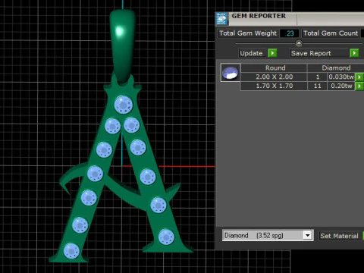Click the green arrow on the 0.20tw row
The height and width of the screenshot is (273, 364).
[x=359, y=86]
